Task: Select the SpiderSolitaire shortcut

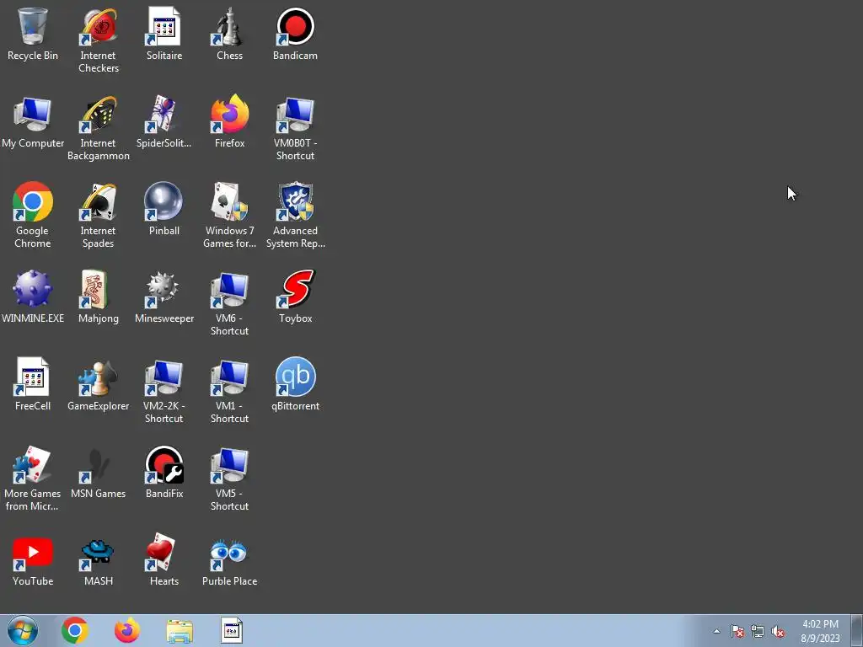Action: coord(164,122)
